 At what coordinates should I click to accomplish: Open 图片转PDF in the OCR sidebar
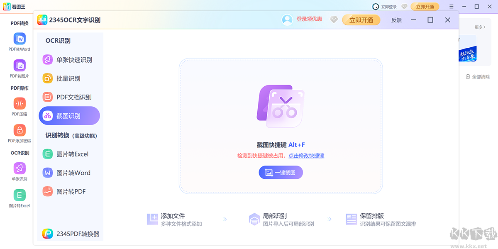pyautogui.click(x=69, y=191)
